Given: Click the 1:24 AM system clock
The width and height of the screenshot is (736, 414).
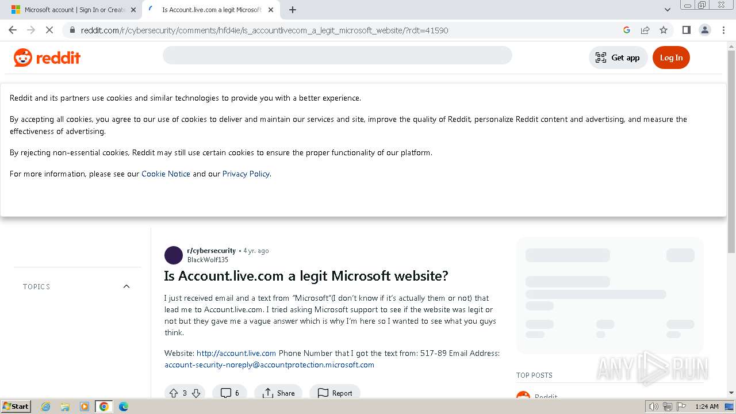Looking at the screenshot, I should [x=707, y=407].
